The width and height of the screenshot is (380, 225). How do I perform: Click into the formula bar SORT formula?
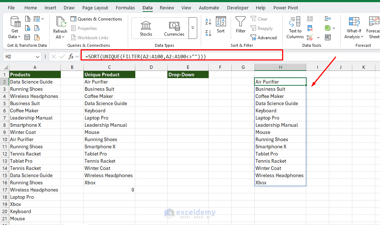[x=146, y=57]
